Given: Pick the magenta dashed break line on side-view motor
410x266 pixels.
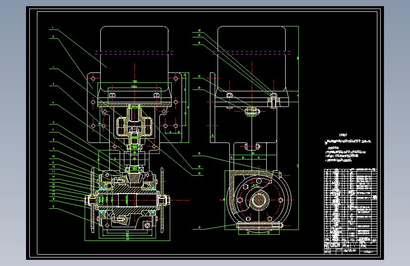Looking at the screenshot, I should point(252,53).
